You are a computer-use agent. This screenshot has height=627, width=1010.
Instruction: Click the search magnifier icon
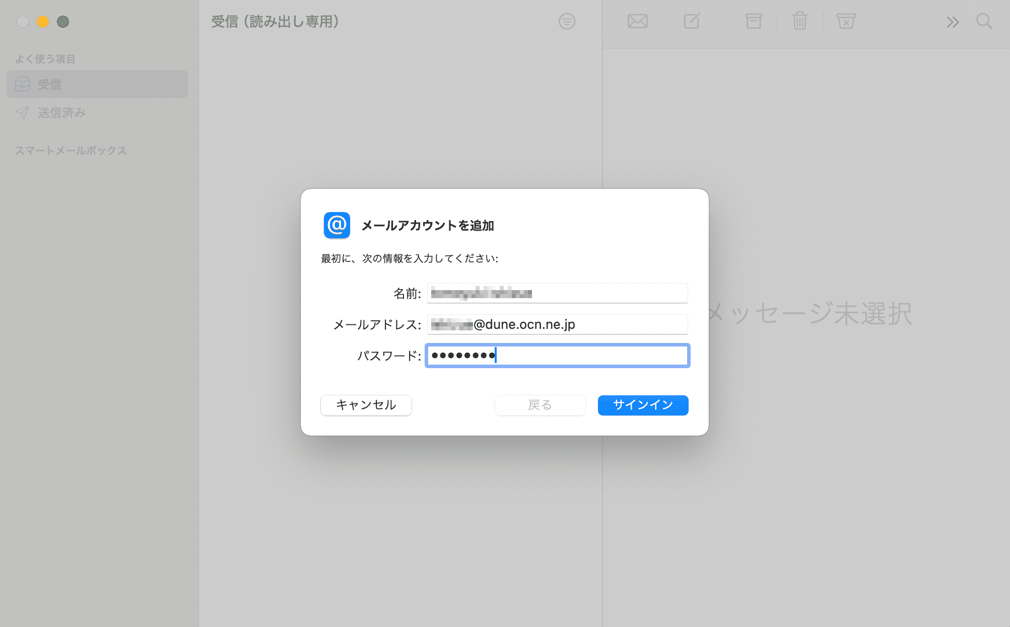(984, 21)
